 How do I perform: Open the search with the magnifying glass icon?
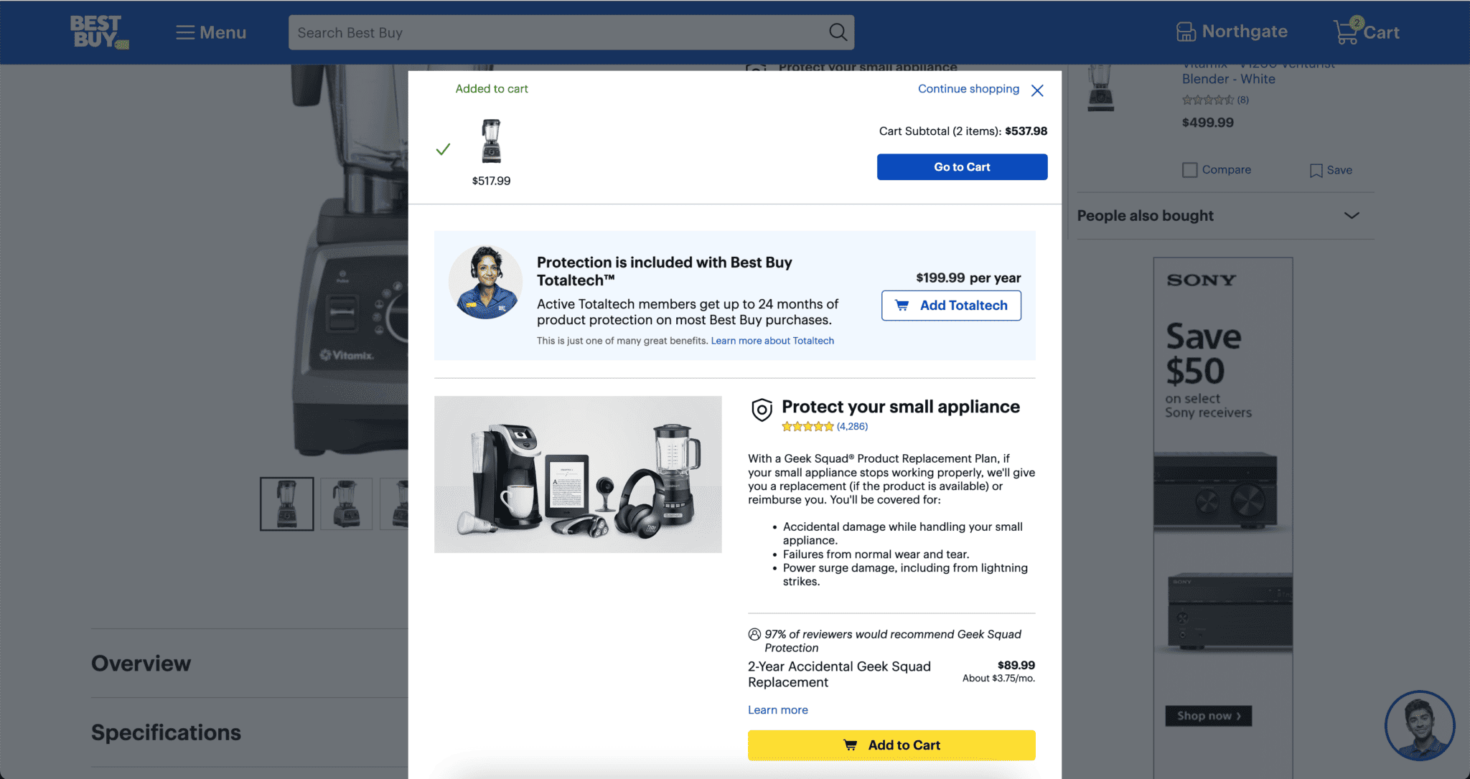837,32
